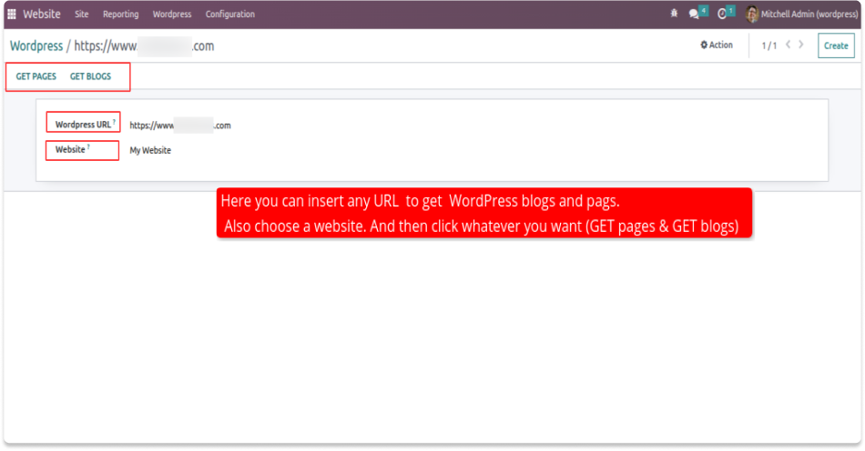This screenshot has width=865, height=451.
Task: Click the GET PAGES button
Action: pos(36,76)
